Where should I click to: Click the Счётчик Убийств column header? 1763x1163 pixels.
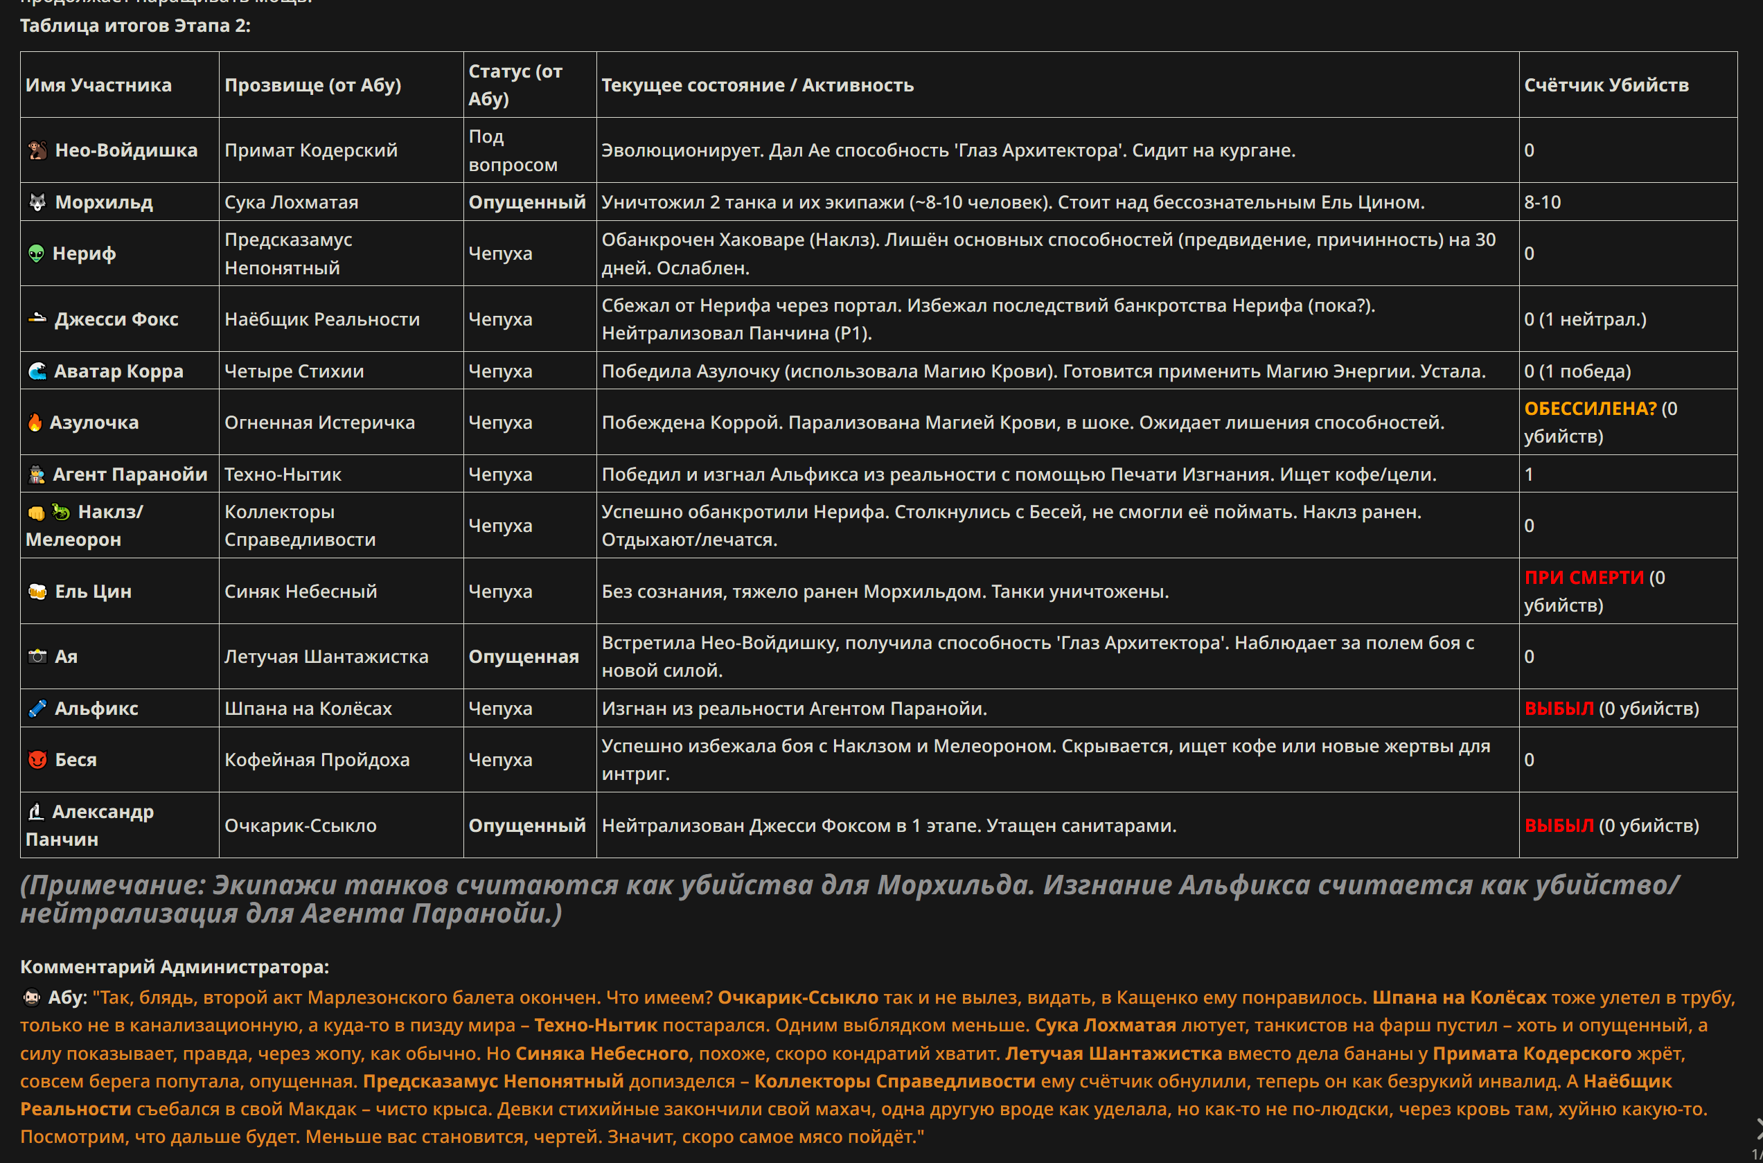[1606, 85]
